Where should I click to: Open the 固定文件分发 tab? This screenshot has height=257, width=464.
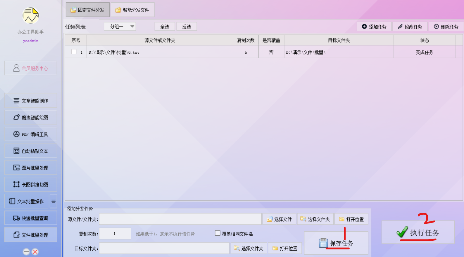(x=88, y=10)
